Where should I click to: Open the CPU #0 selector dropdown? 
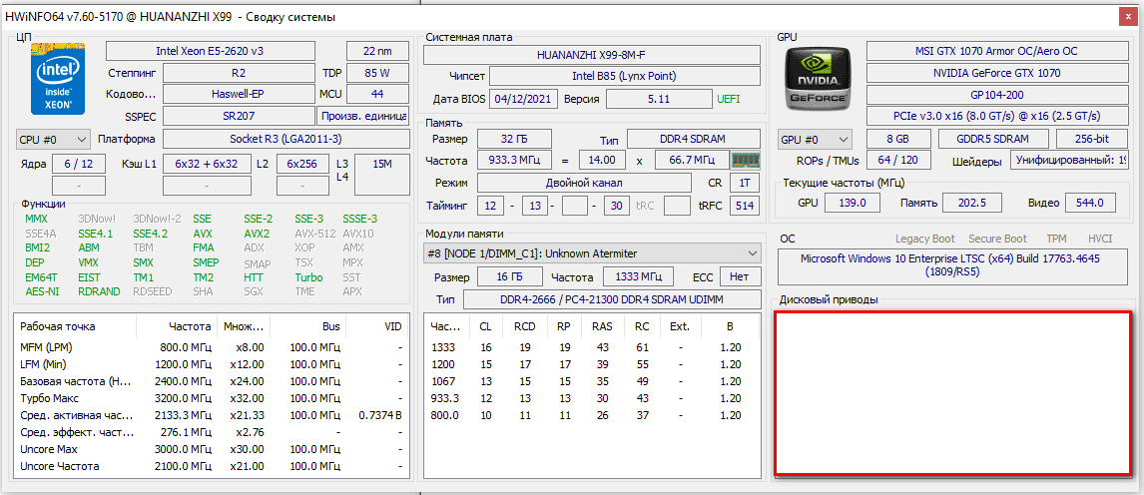coord(53,139)
